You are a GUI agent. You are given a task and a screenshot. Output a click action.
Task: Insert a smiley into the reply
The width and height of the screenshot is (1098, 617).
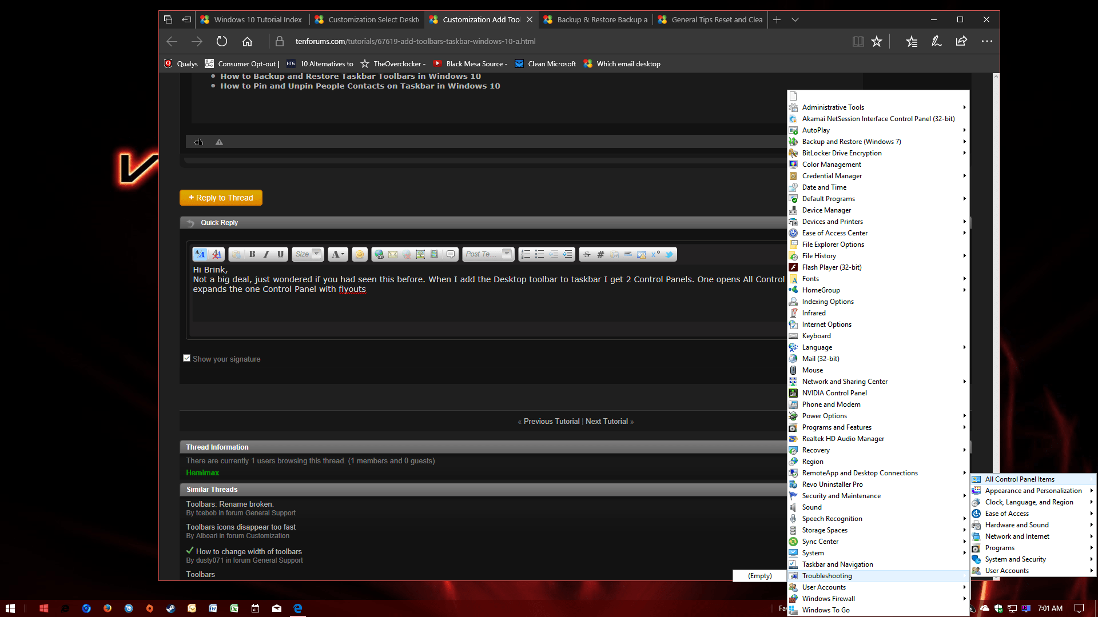pyautogui.click(x=360, y=254)
